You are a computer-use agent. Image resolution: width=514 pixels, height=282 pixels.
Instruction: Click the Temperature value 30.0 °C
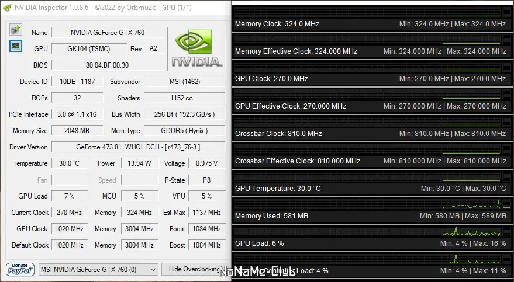click(x=70, y=163)
